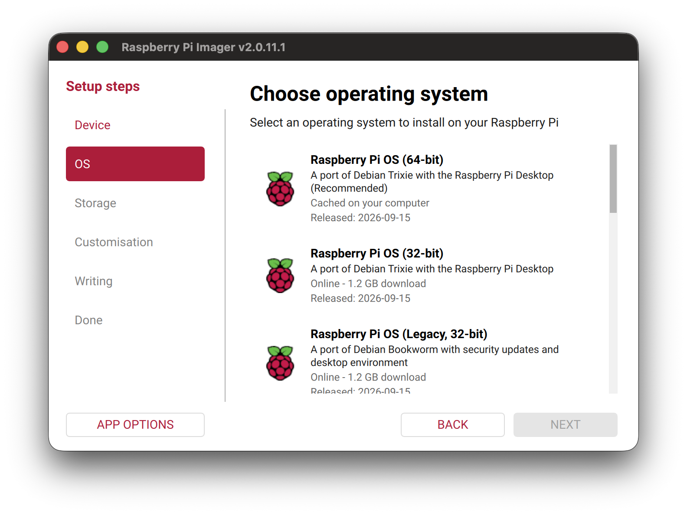Jump to the Done step
The width and height of the screenshot is (687, 515).
point(135,320)
